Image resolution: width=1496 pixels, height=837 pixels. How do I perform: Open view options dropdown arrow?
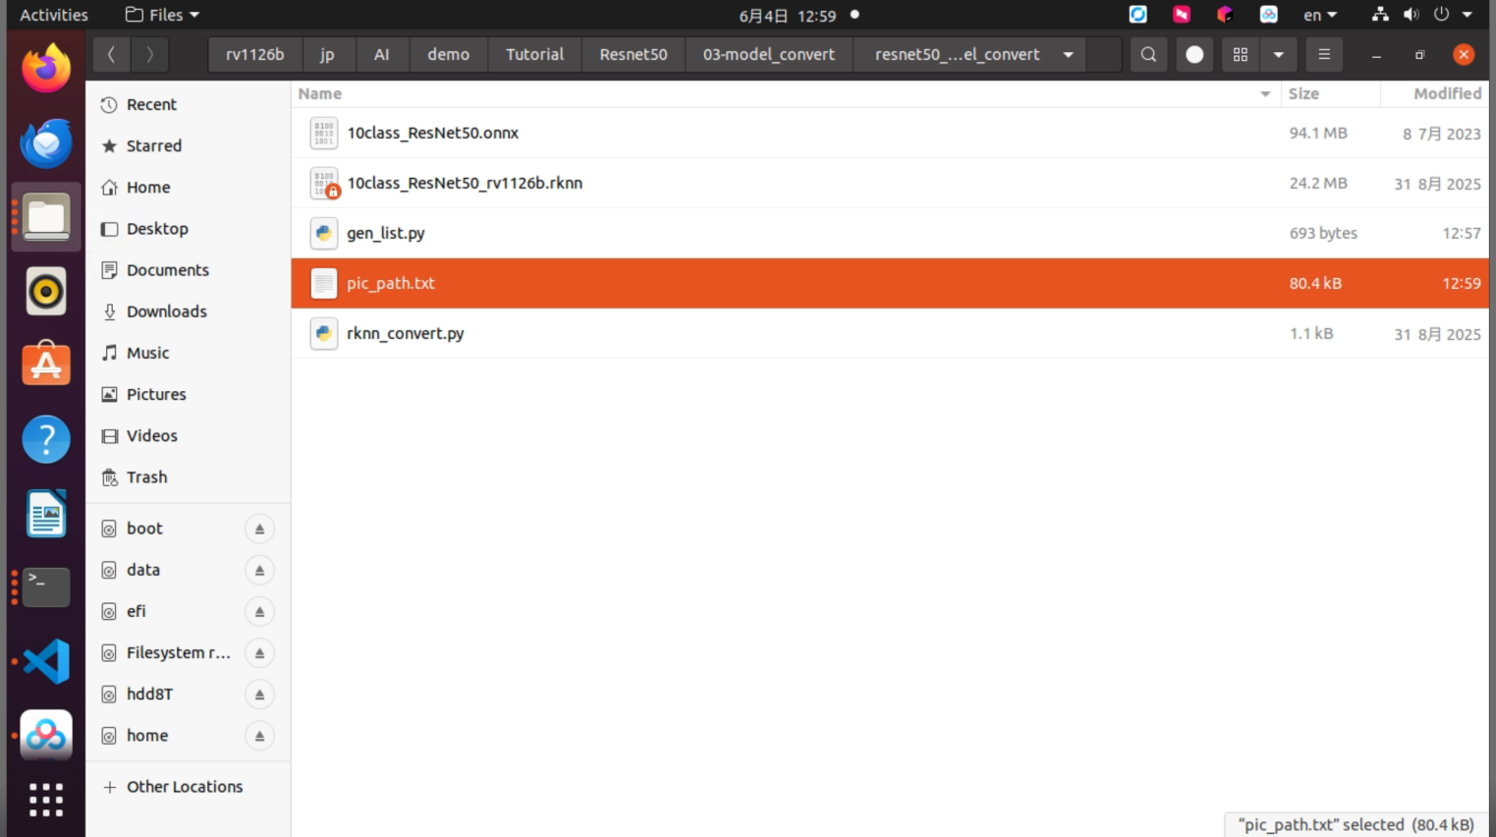[1278, 55]
